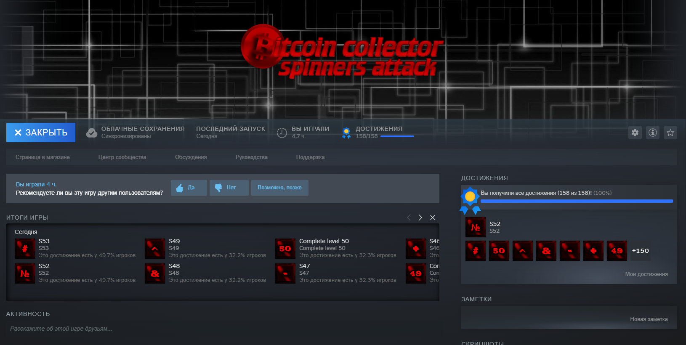Screen dimensions: 686x345
Task: Click the Complete level 50 title text
Action: 324,241
